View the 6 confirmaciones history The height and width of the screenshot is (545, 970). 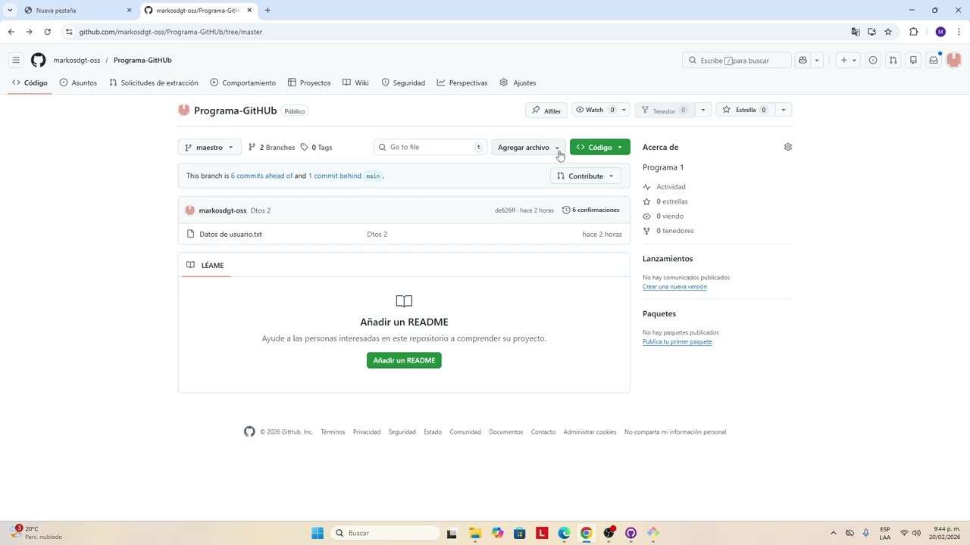[590, 210]
